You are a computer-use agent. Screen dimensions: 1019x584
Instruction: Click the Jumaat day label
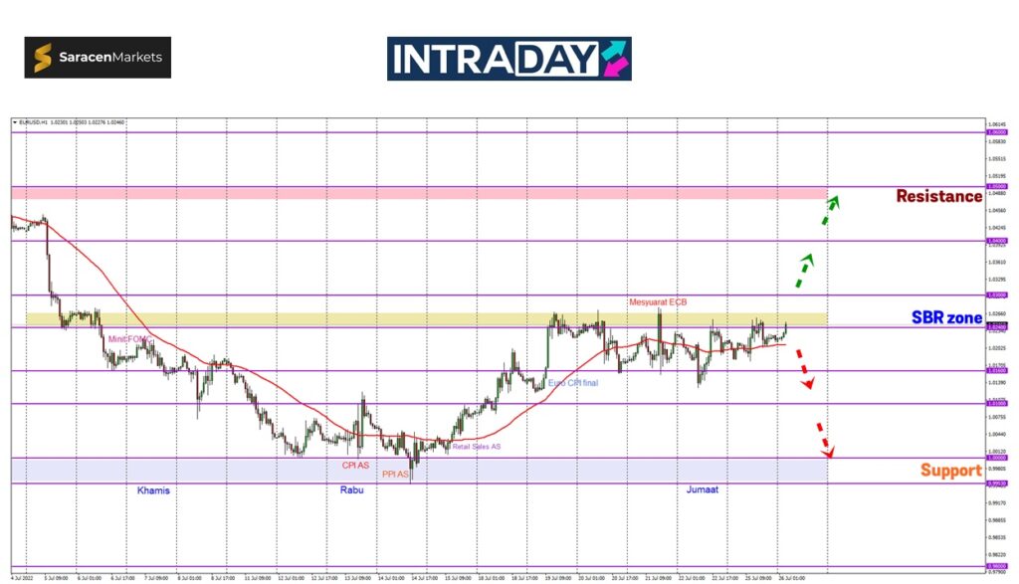tap(703, 490)
